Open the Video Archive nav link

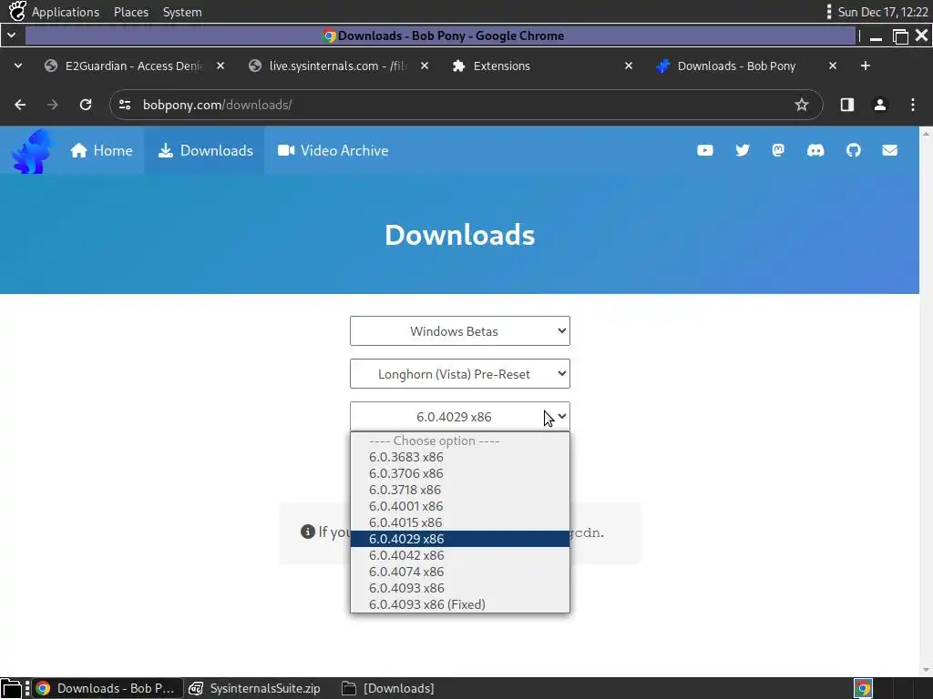(x=333, y=150)
